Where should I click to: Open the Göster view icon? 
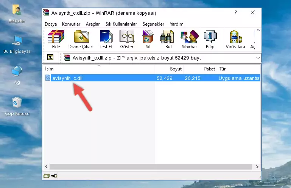click(x=127, y=37)
